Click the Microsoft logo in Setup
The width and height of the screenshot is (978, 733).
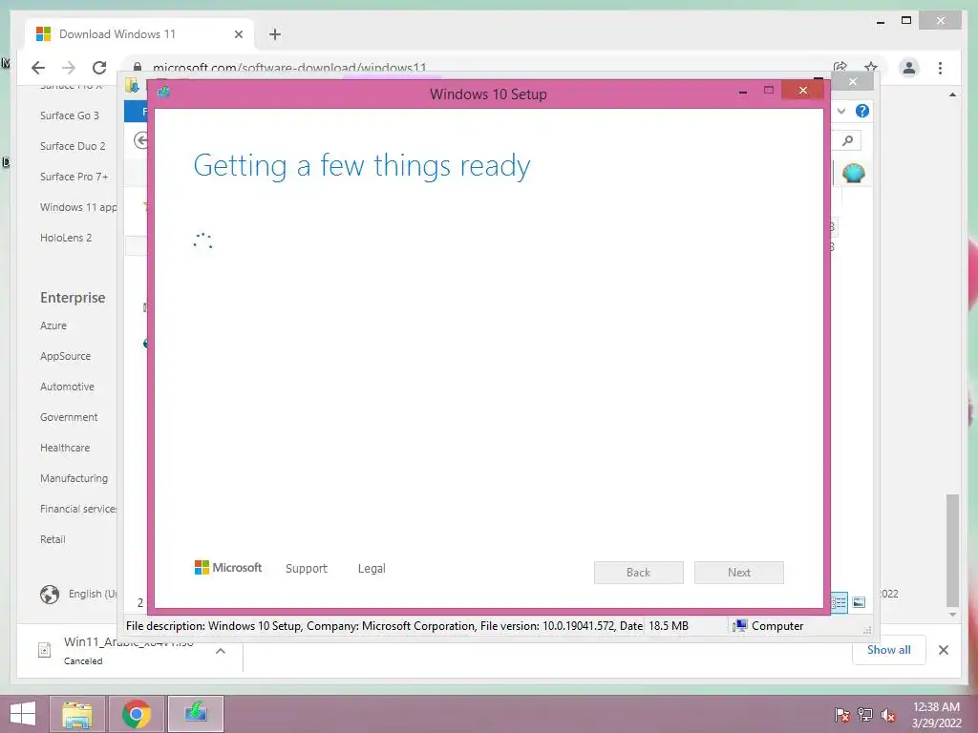tap(228, 567)
